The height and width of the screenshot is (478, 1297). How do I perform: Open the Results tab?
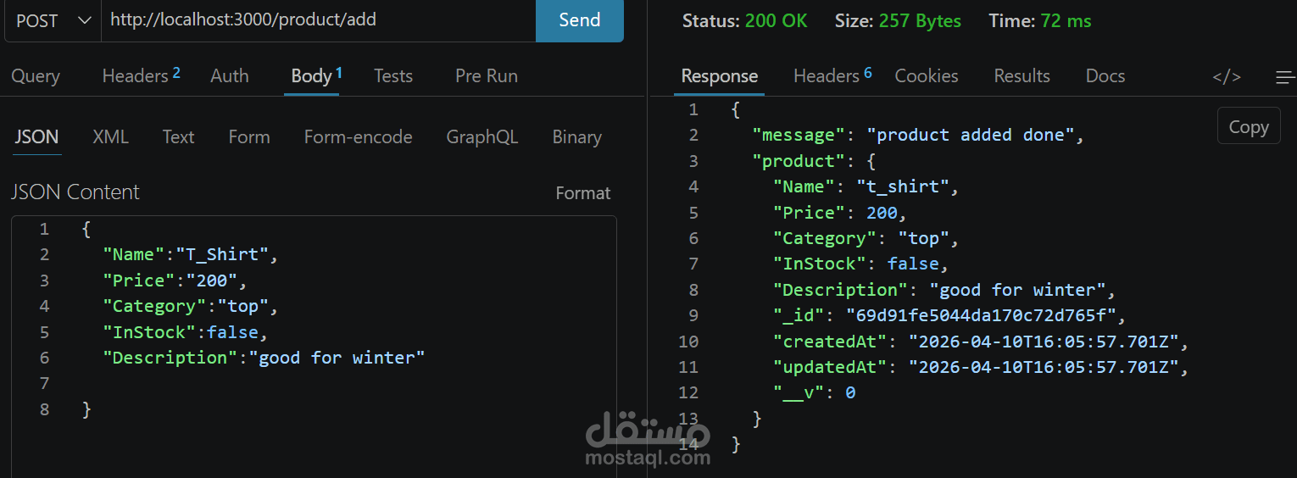[1021, 76]
